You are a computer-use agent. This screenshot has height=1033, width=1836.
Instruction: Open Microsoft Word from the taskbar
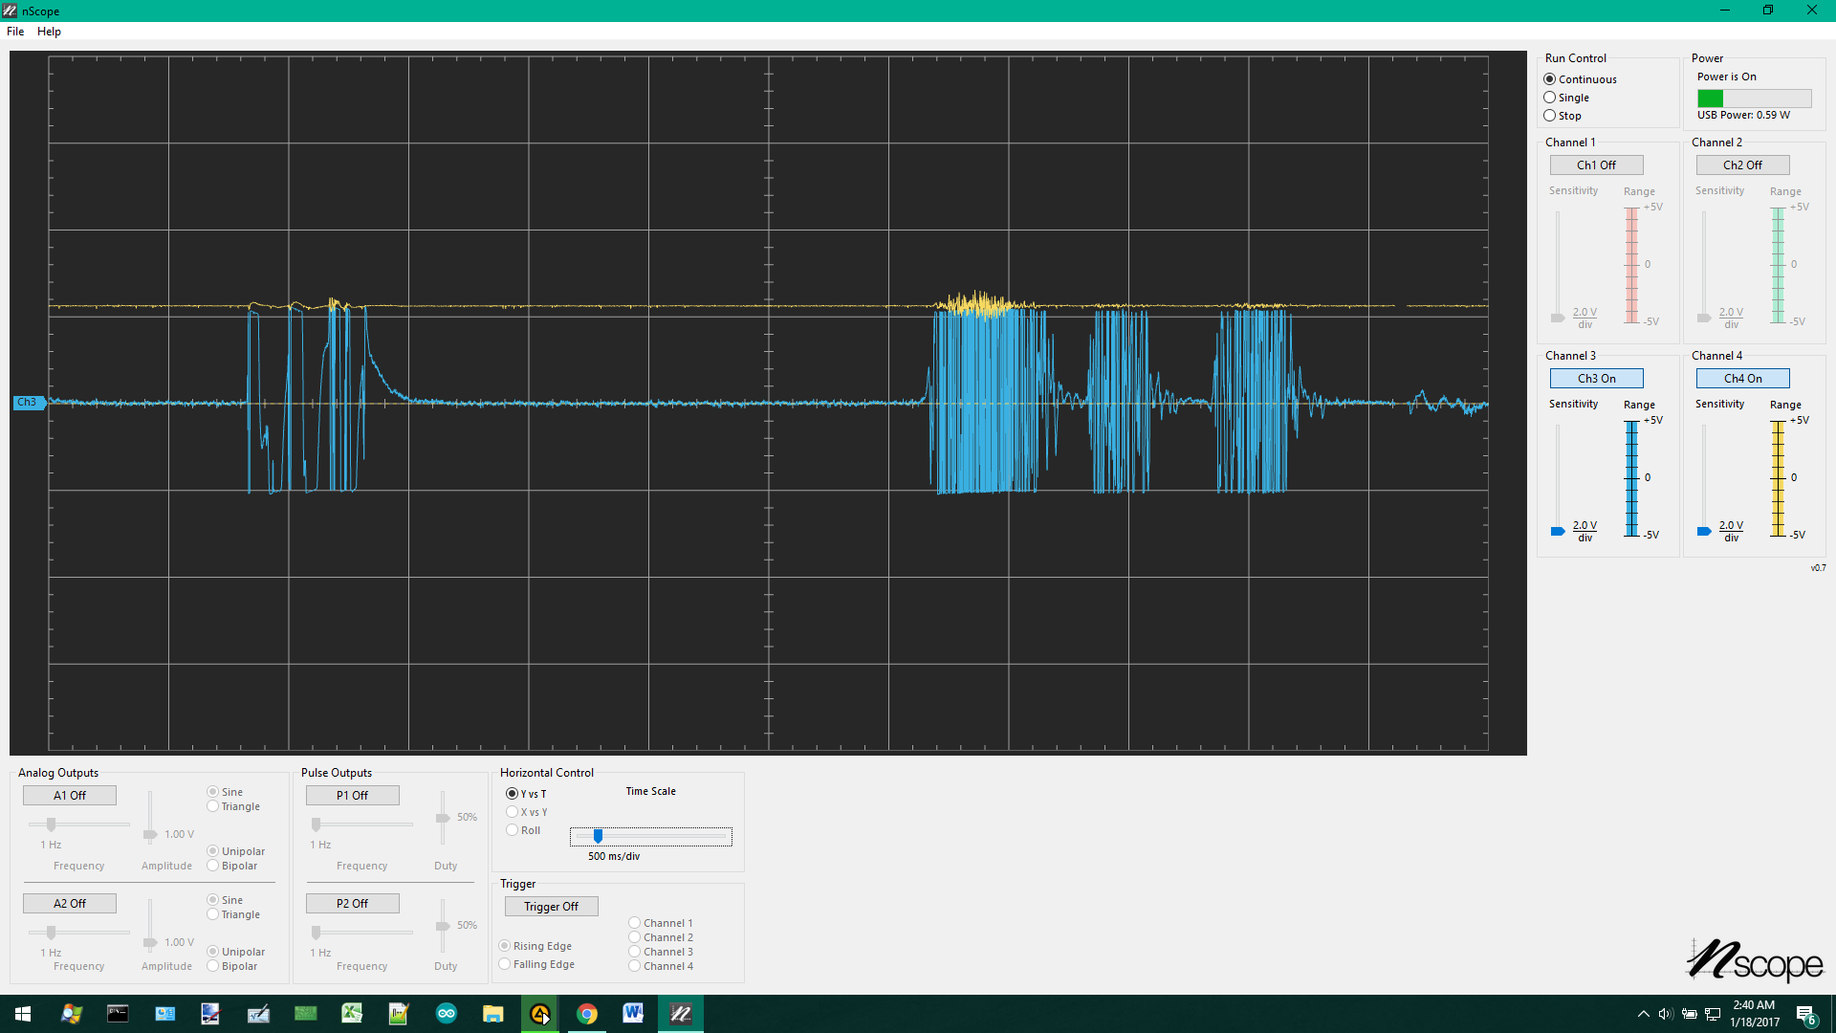click(x=633, y=1014)
